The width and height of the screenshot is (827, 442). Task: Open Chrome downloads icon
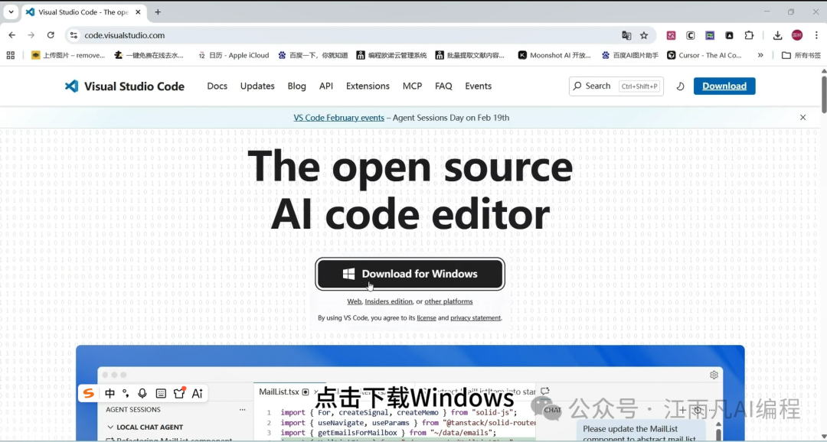tap(777, 35)
